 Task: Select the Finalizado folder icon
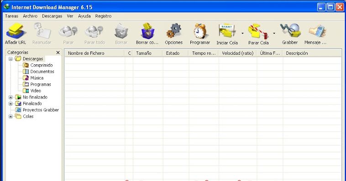[18, 103]
